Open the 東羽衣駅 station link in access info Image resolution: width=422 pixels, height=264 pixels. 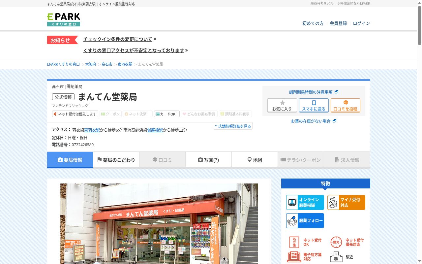[x=92, y=130]
